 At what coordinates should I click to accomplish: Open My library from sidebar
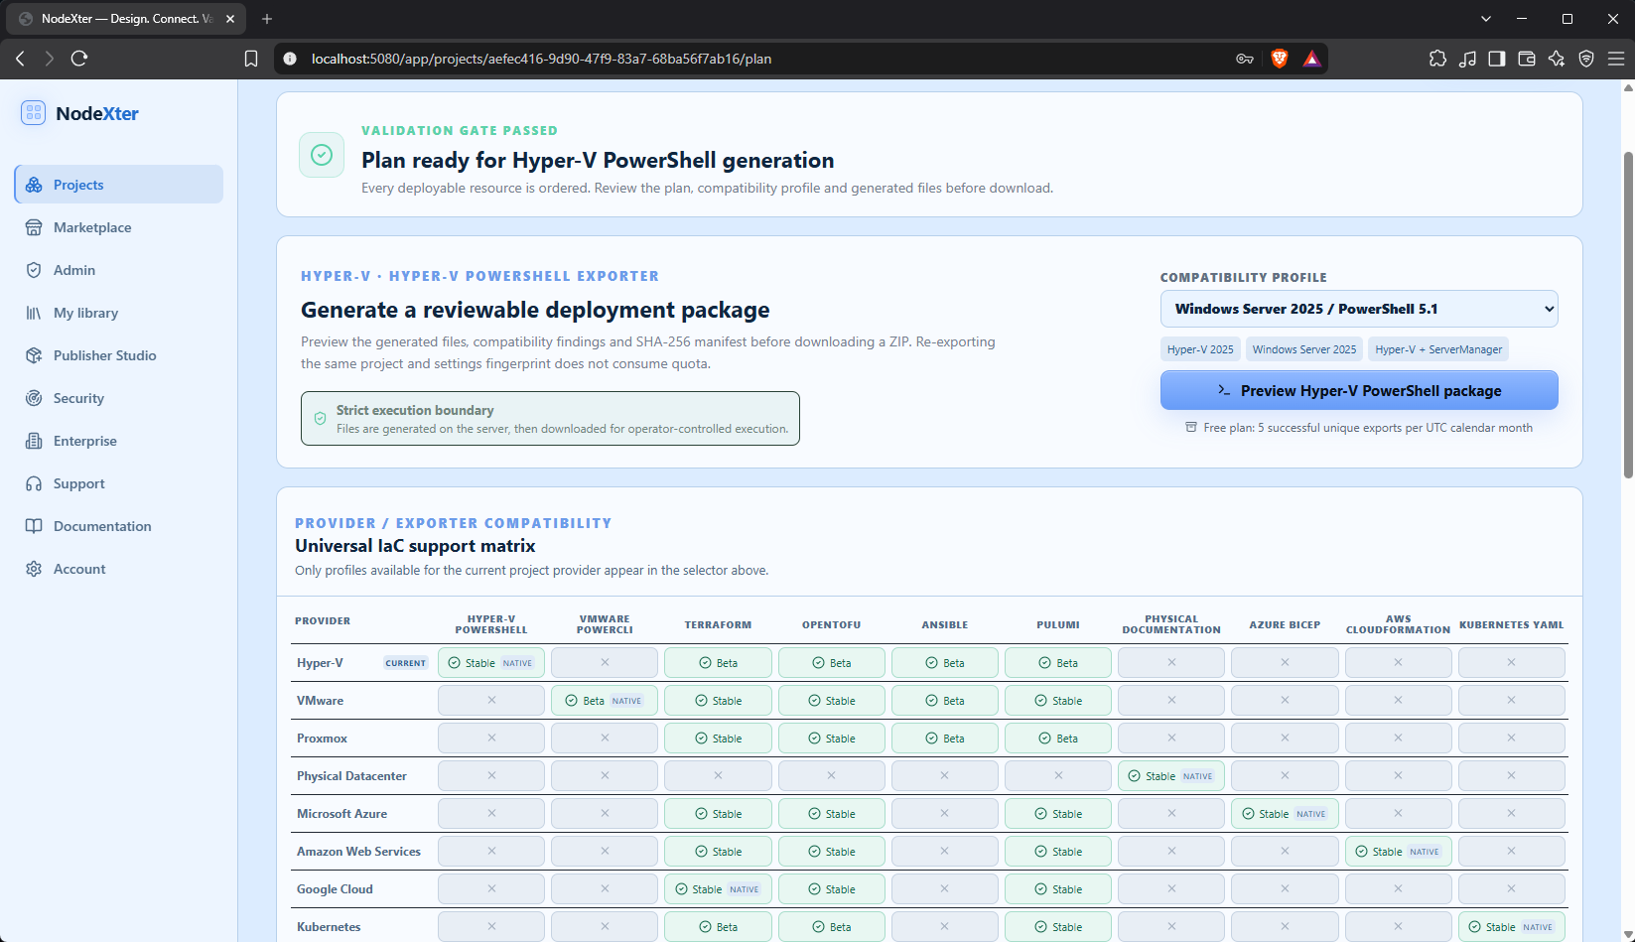pos(119,313)
